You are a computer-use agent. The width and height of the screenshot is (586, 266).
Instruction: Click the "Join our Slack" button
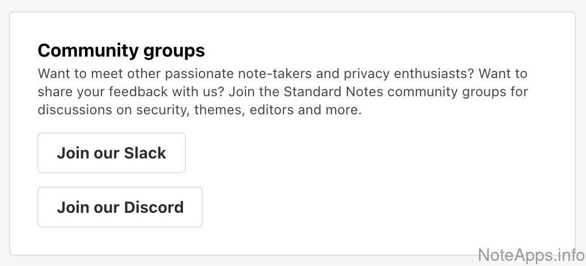[x=112, y=153]
